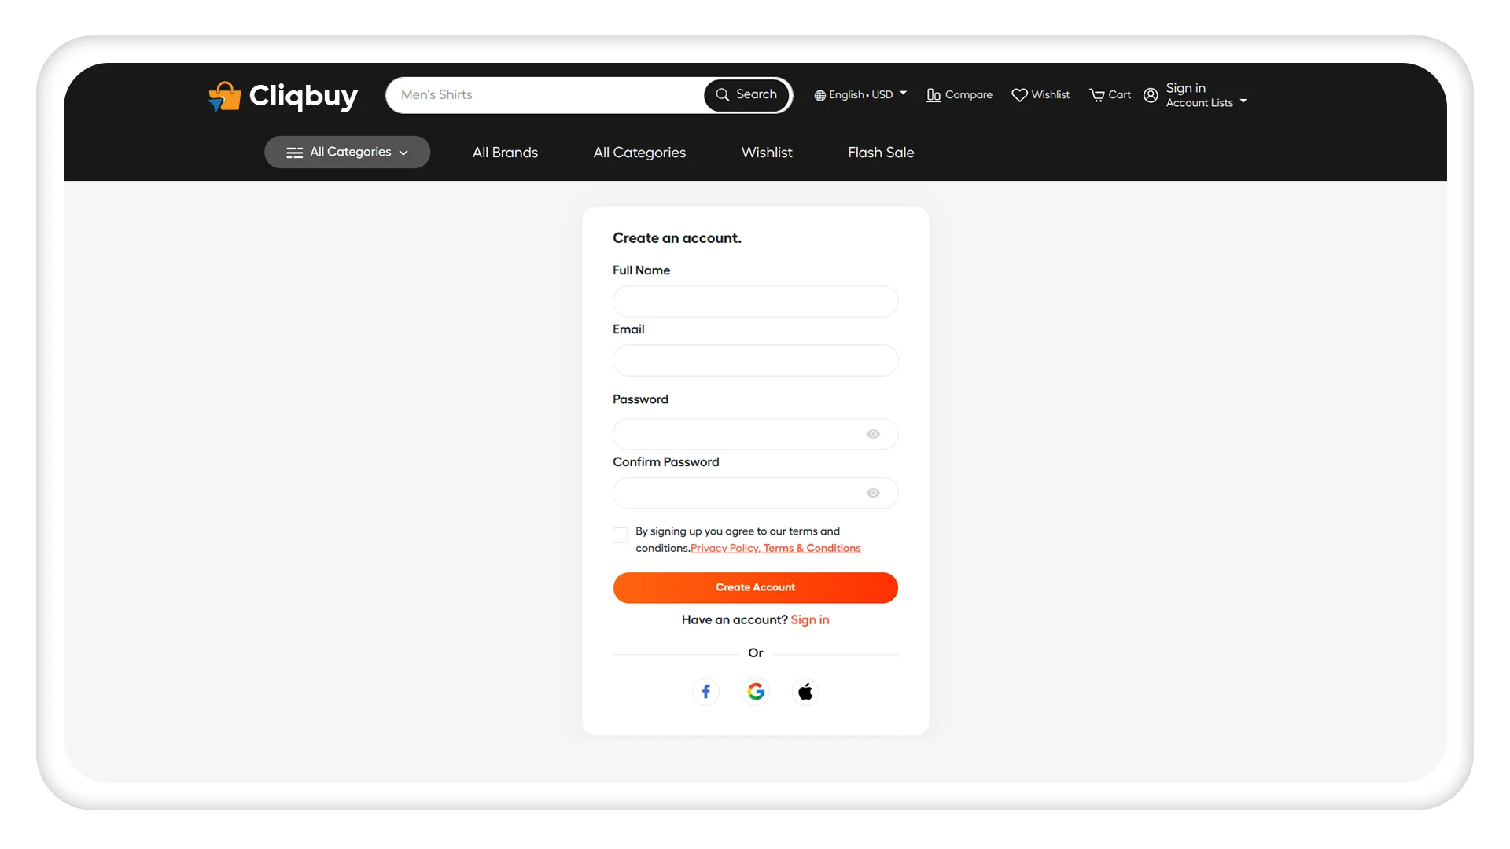
Task: Click the Privacy Policy Terms Conditions link
Action: coord(775,547)
